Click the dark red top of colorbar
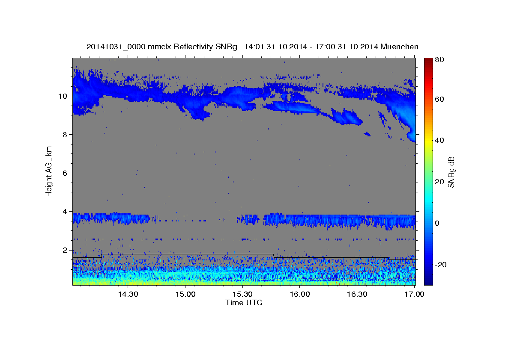The width and height of the screenshot is (514, 342). click(428, 61)
